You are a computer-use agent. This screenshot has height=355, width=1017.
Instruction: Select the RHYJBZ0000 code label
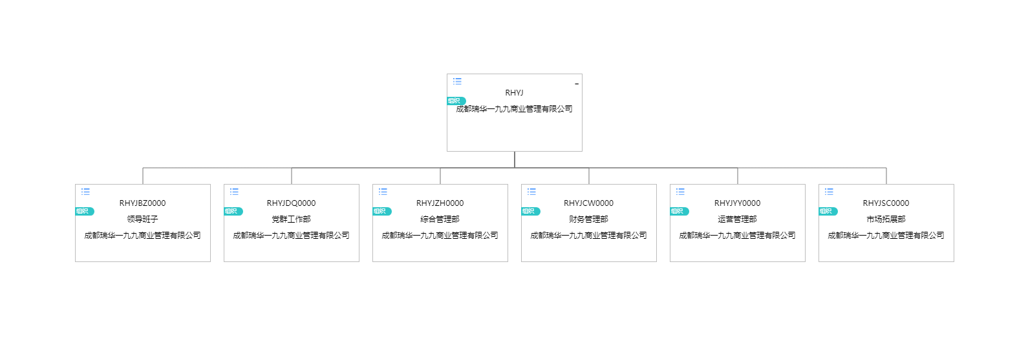pyautogui.click(x=142, y=203)
